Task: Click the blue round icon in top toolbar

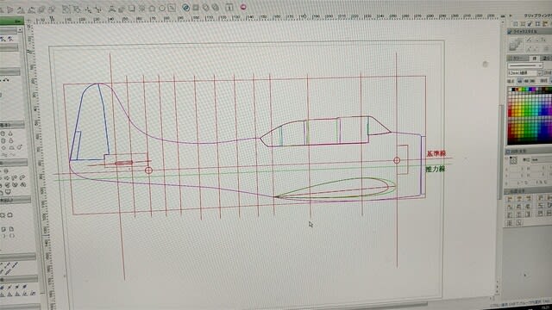Action: click(186, 8)
